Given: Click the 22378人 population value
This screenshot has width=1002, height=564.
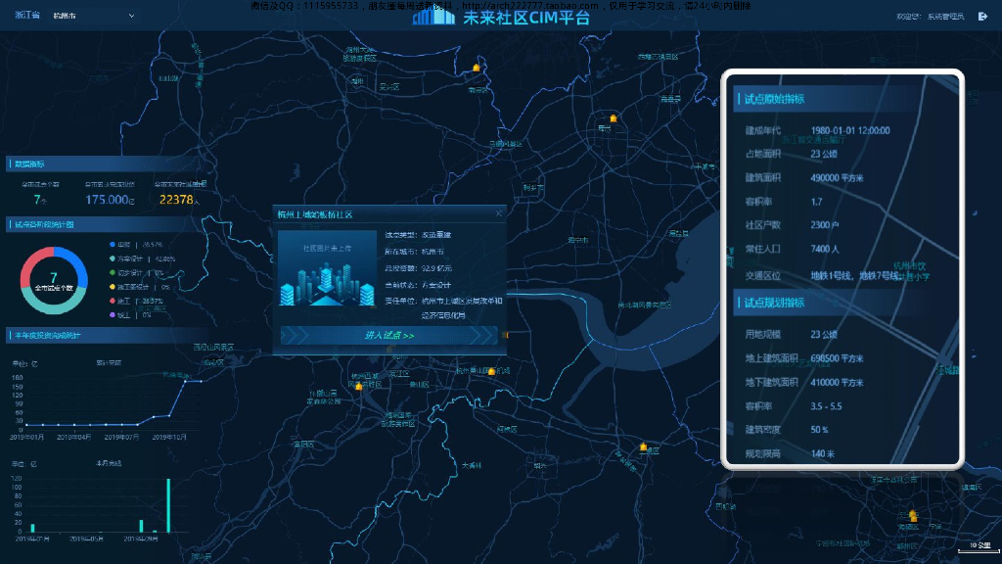Looking at the screenshot, I should (180, 200).
